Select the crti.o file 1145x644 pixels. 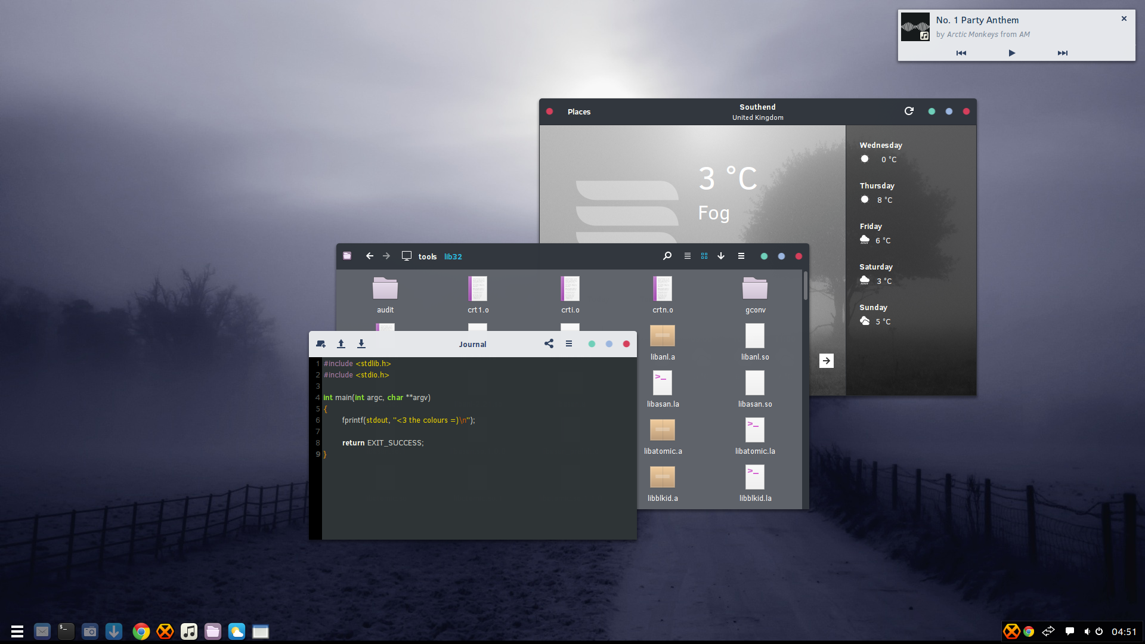[x=570, y=295]
